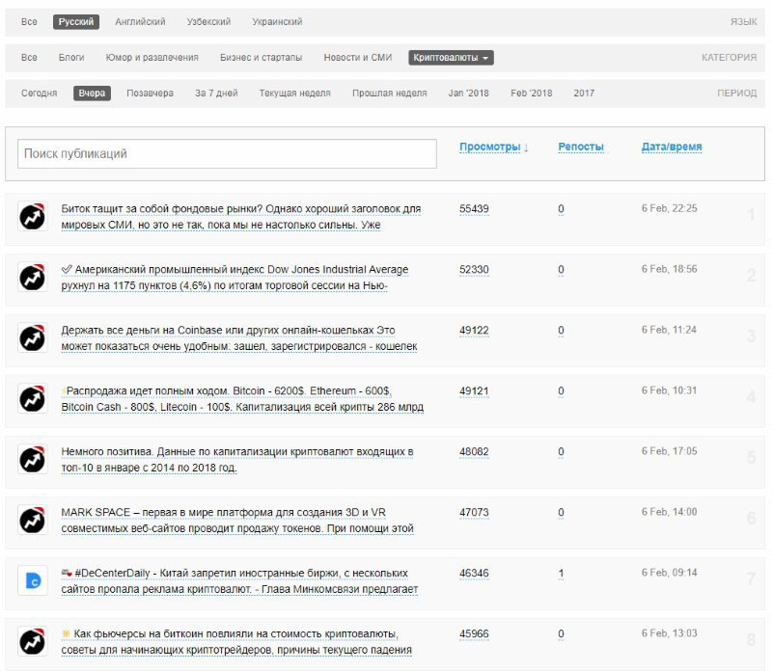The image size is (772, 671).
Task: Click avatar beside the Coinbase wallet post
Action: click(33, 337)
